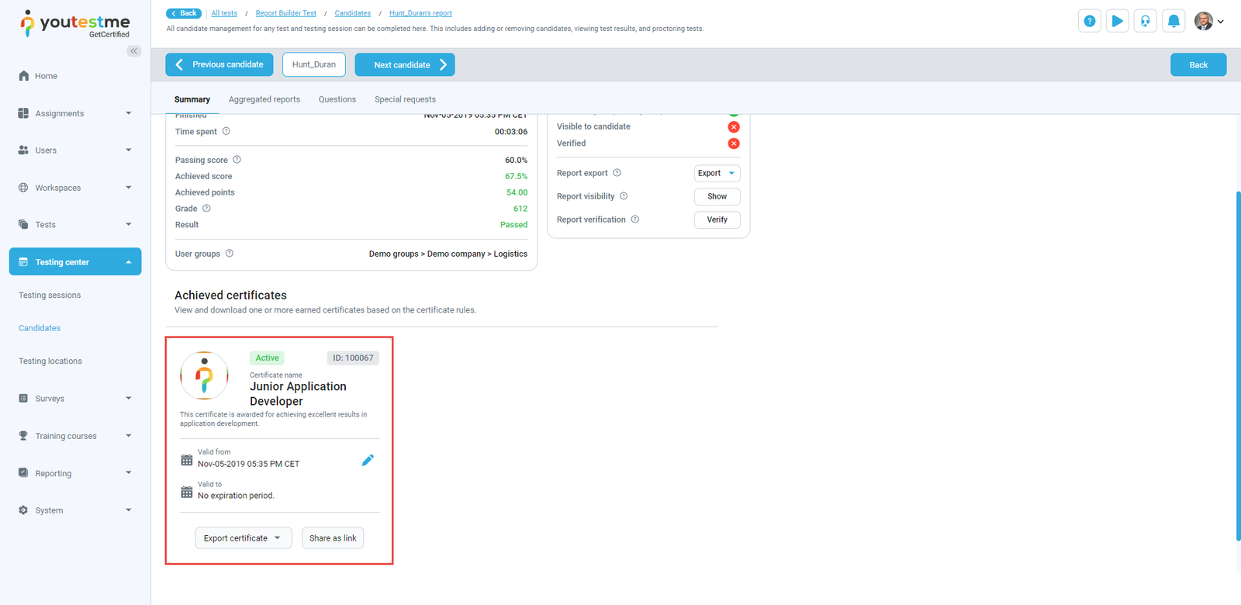Screen dimensions: 1241x605
Task: Click the info icon next to Passing score
Action: [x=237, y=160]
